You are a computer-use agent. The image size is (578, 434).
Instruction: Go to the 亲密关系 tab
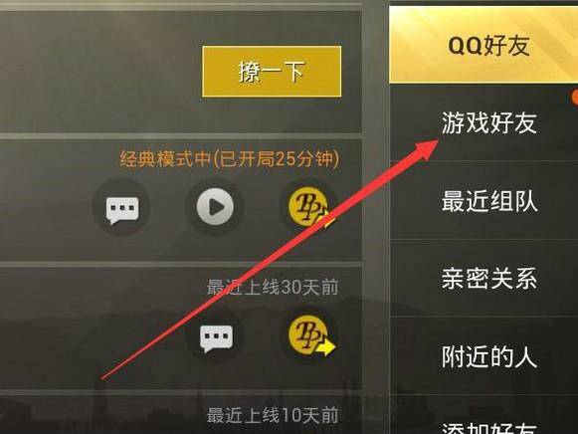coord(483,279)
